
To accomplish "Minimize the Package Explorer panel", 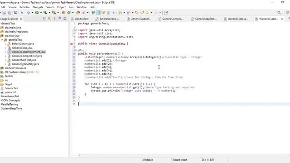I will 60,18.
